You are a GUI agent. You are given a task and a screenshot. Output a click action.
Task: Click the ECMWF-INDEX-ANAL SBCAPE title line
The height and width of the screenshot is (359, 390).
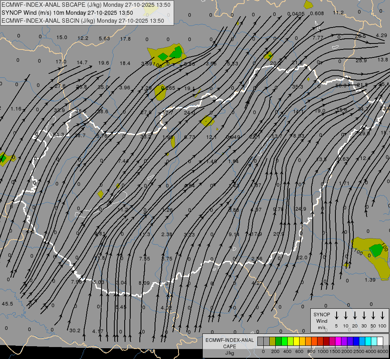click(x=86, y=5)
